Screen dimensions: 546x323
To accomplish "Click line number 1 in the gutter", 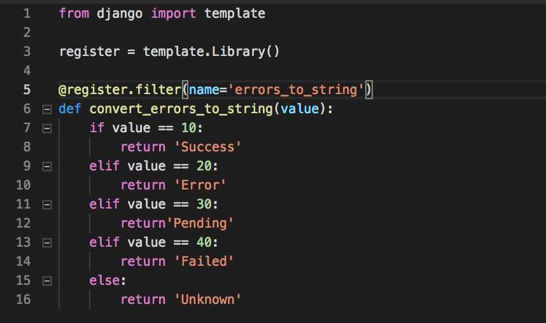I will pos(27,13).
